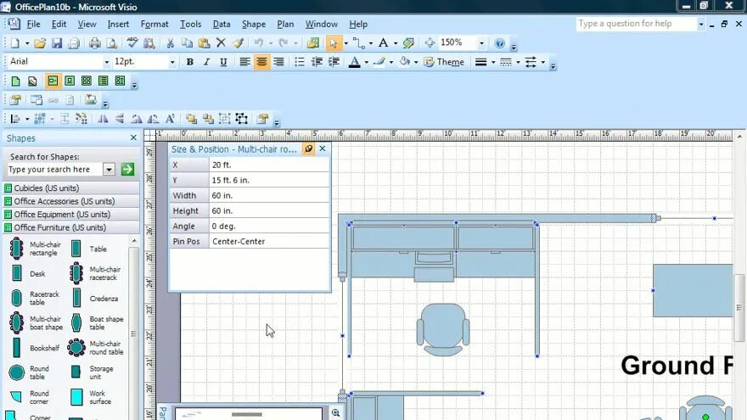Click the Flip Horizontal icon
This screenshot has height=420, width=747.
point(103,119)
